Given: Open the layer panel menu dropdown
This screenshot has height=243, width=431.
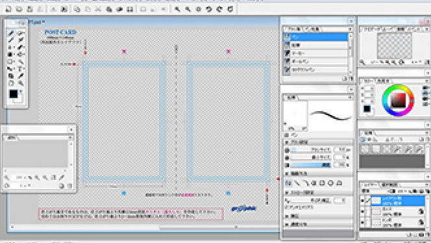Looking at the screenshot, I should (x=427, y=185).
